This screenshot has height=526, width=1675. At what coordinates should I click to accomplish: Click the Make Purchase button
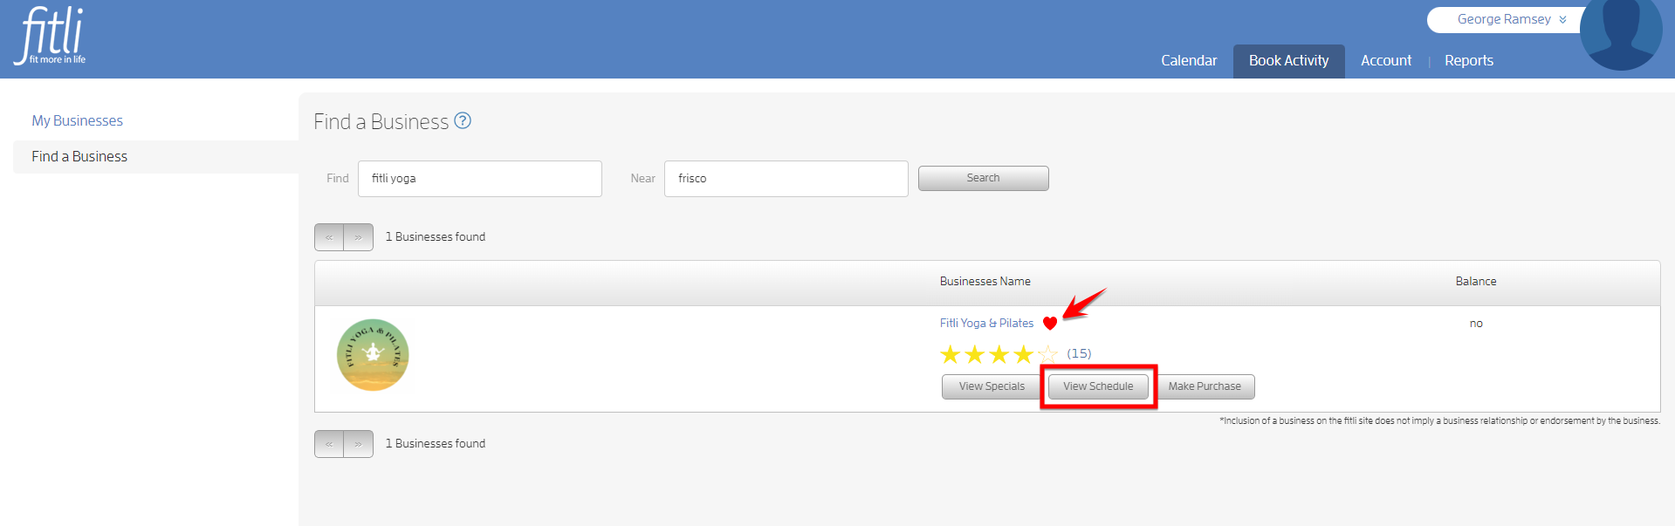(x=1205, y=386)
